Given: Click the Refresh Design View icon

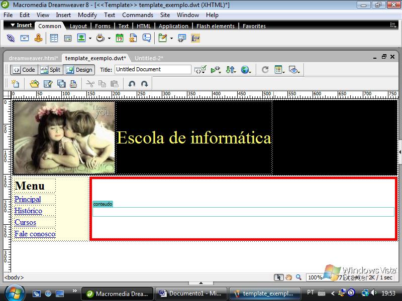Looking at the screenshot, I should [265, 70].
